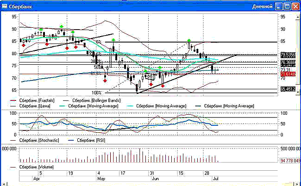The height and width of the screenshot is (186, 301).
Task: Click the 0% Fibonacci level label
Action: pos(99,42)
